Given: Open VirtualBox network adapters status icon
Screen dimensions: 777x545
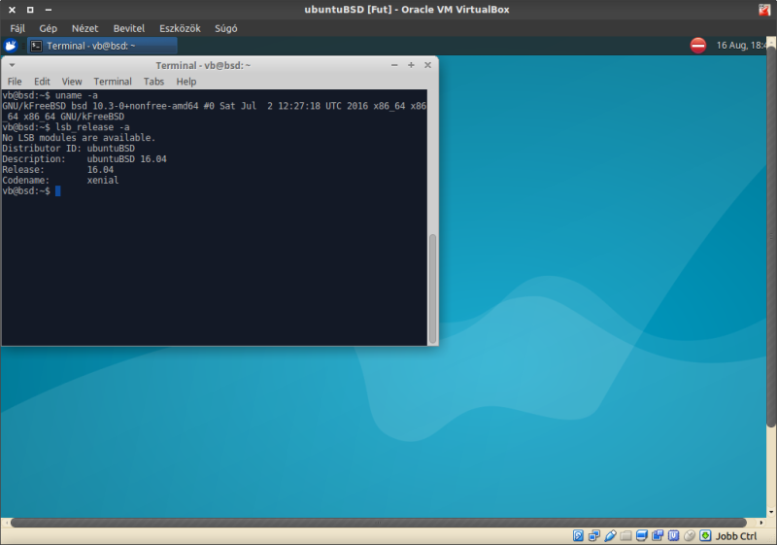Looking at the screenshot, I should pyautogui.click(x=594, y=535).
